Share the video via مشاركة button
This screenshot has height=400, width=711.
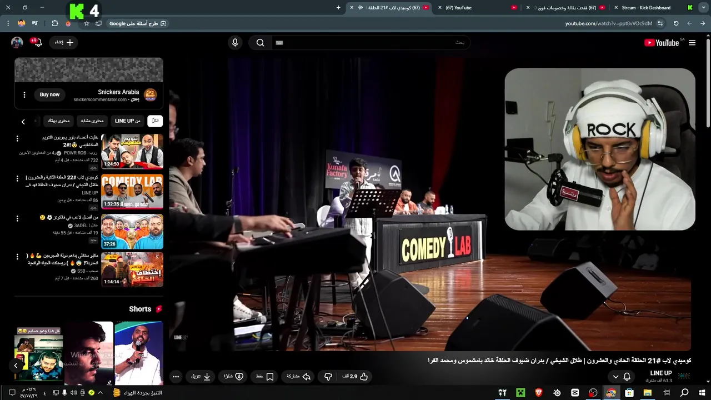point(298,377)
